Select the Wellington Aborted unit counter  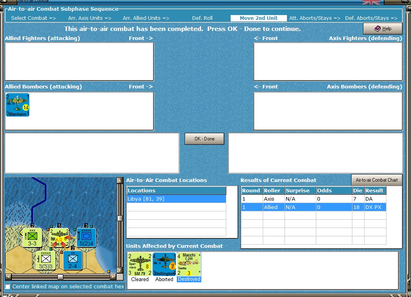(x=164, y=264)
